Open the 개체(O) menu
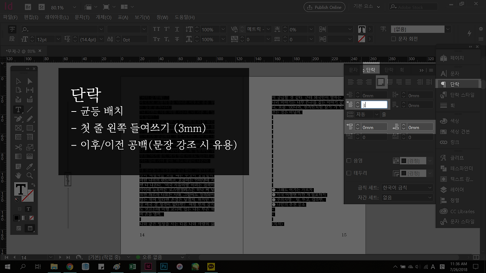Screen dimensions: 486x273 click(x=104, y=17)
